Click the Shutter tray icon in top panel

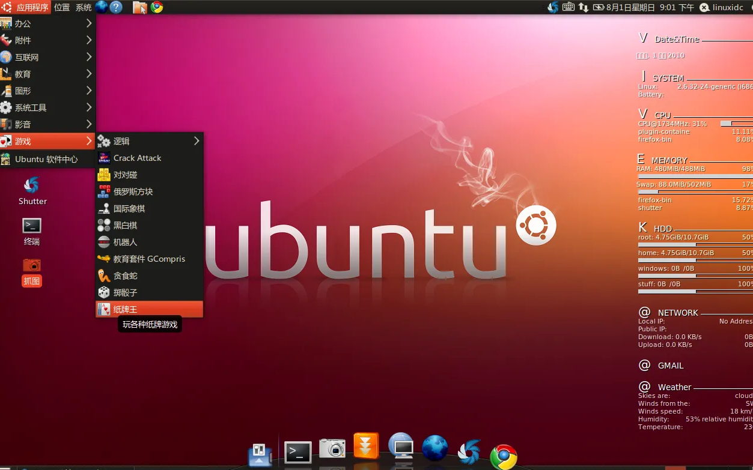(x=553, y=7)
